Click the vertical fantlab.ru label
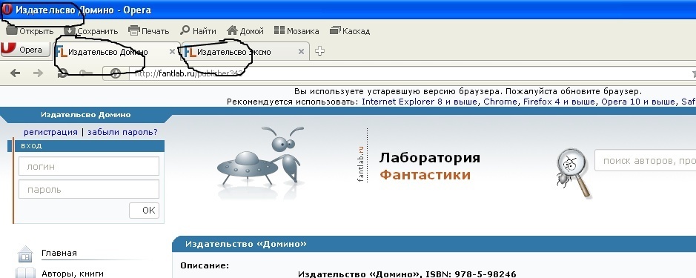The height and width of the screenshot is (278, 696). (360, 164)
